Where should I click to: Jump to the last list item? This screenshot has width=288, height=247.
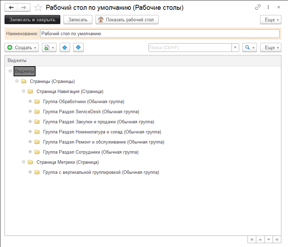tap(277, 240)
